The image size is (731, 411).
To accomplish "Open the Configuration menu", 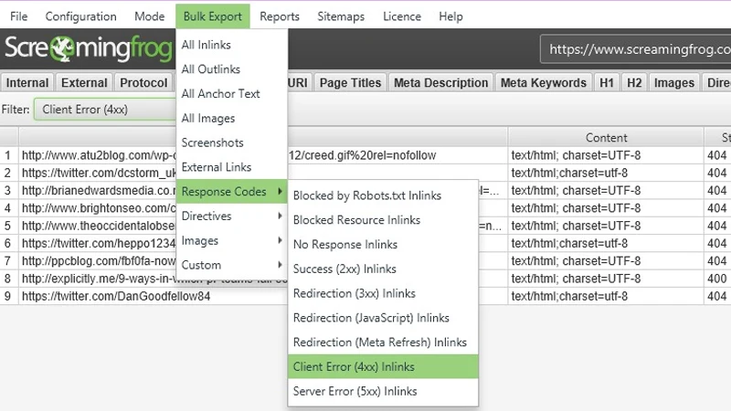I will (80, 16).
